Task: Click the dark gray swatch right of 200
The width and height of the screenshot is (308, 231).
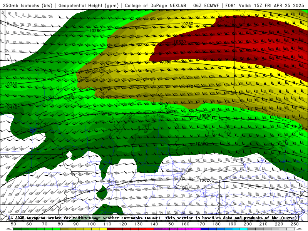Action: tap(252, 229)
